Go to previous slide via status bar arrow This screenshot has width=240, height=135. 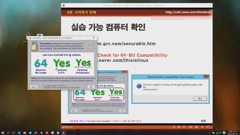[x=174, y=127]
